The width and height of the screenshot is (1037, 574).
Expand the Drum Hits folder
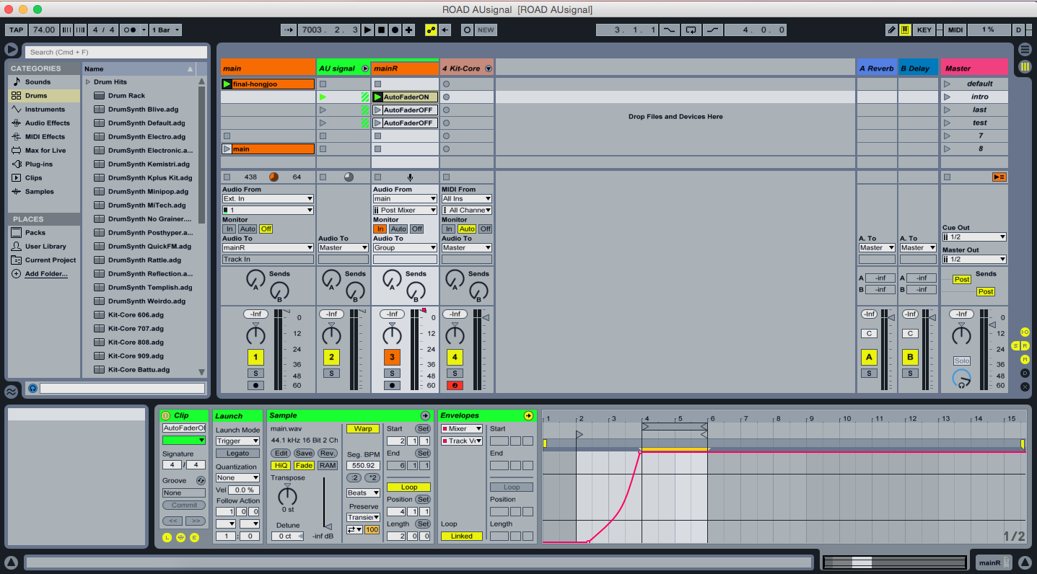point(89,82)
